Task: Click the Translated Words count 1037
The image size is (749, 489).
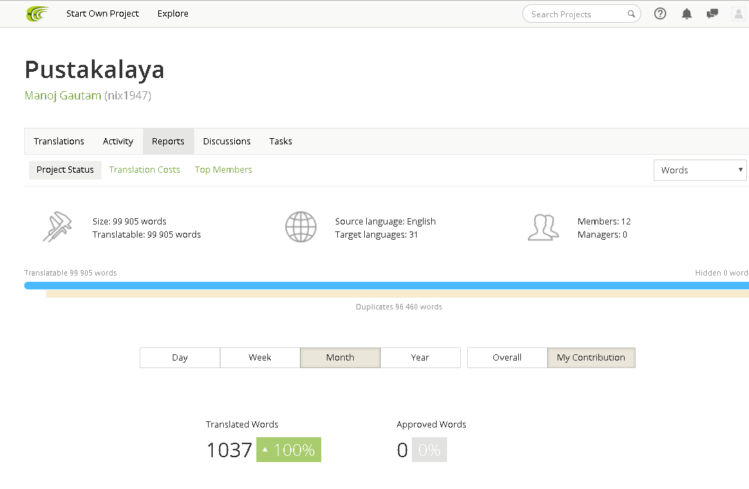Action: pyautogui.click(x=229, y=450)
